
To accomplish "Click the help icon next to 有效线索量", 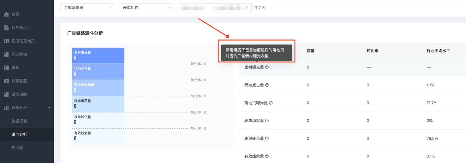I will click(267, 156).
